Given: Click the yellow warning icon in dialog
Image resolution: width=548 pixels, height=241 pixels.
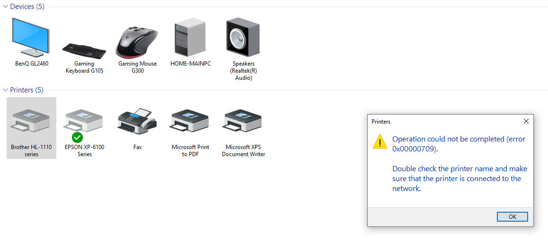Looking at the screenshot, I should 380,141.
